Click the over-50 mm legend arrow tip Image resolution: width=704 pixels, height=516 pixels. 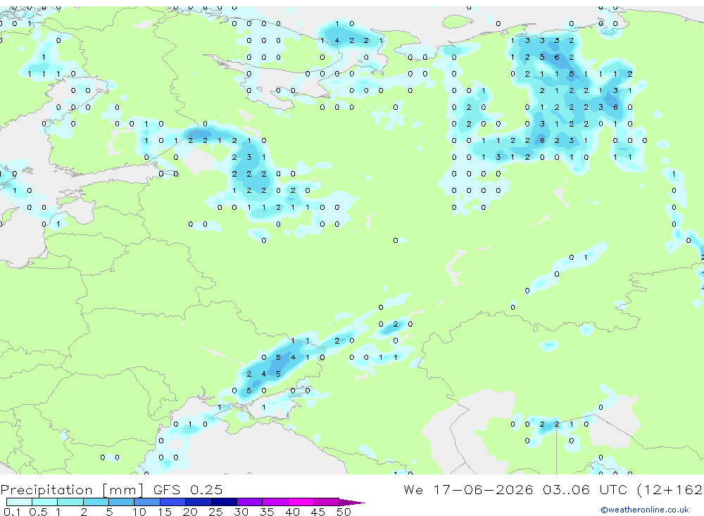click(351, 502)
